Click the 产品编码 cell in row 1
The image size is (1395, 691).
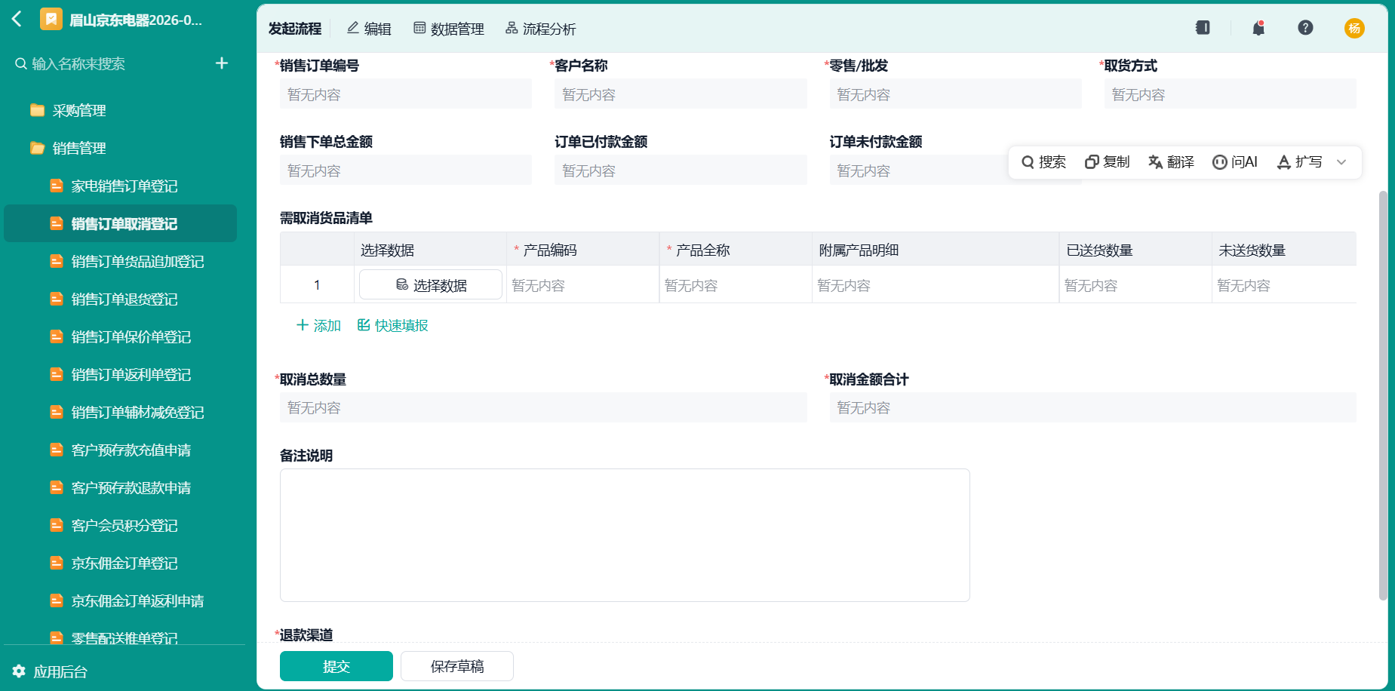click(582, 285)
